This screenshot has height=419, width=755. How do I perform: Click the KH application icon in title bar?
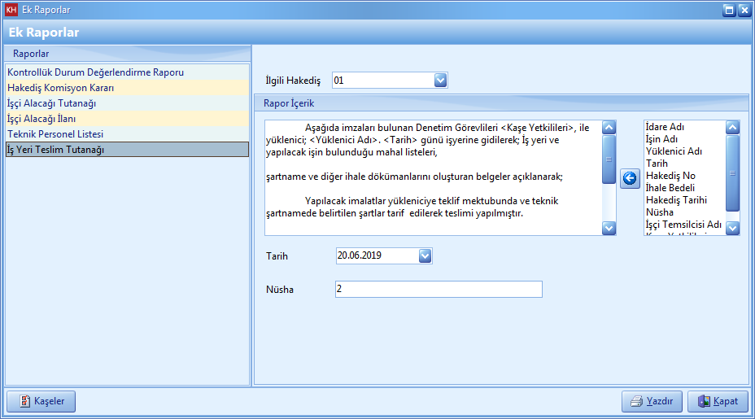coord(11,11)
